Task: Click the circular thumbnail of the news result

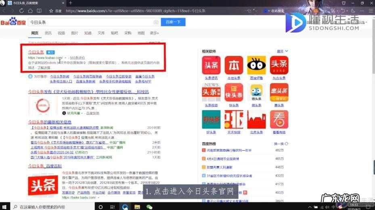Action: tap(43, 105)
